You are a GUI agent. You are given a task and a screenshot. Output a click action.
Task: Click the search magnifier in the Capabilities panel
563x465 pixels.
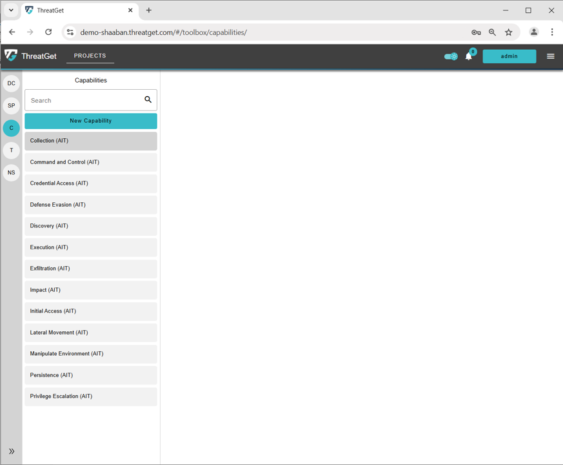pyautogui.click(x=148, y=99)
